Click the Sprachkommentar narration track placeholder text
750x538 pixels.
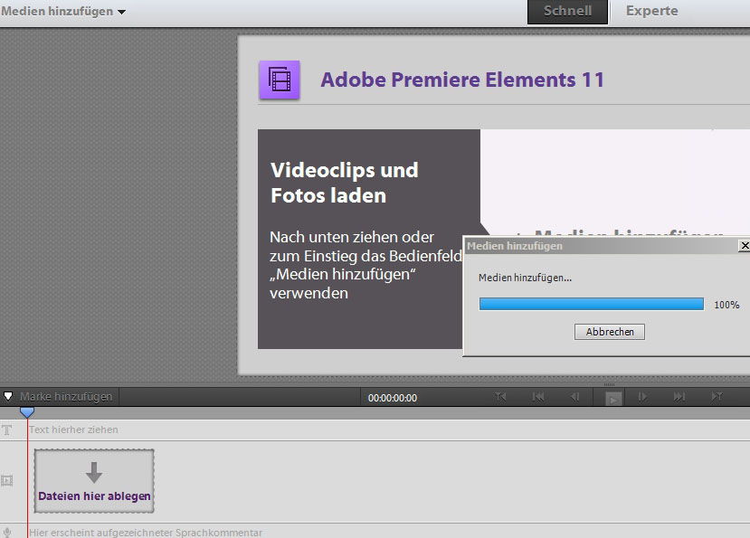146,533
